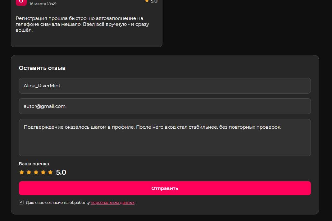Click the review text about Регистрация
The image size is (332, 221).
click(x=82, y=24)
